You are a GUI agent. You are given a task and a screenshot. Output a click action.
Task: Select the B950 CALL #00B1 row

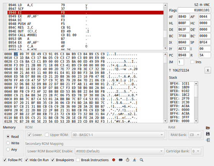[86, 35]
